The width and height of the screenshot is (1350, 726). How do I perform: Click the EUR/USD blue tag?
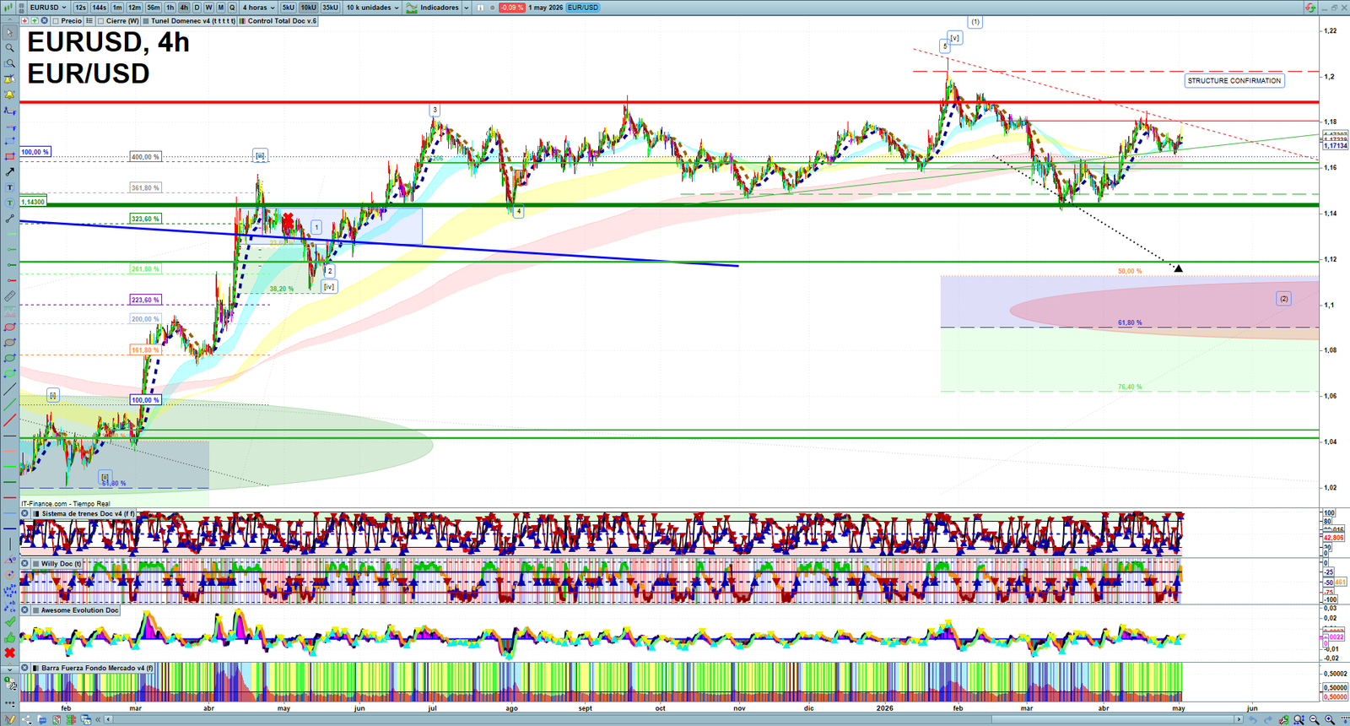point(582,8)
